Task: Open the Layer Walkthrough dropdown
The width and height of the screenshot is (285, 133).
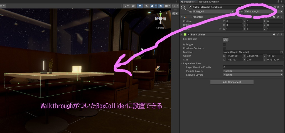Action: click(x=264, y=11)
